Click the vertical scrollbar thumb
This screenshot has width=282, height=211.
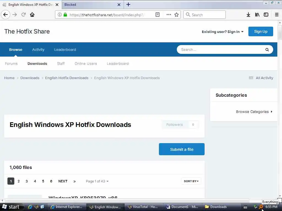(280, 32)
